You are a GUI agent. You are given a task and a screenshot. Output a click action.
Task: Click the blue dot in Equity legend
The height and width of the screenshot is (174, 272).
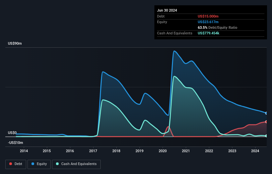point(33,164)
